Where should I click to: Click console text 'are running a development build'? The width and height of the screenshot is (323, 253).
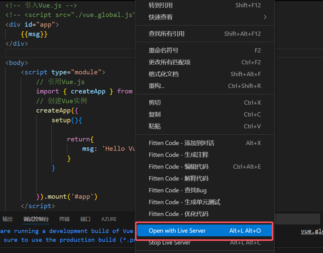(x=67, y=231)
